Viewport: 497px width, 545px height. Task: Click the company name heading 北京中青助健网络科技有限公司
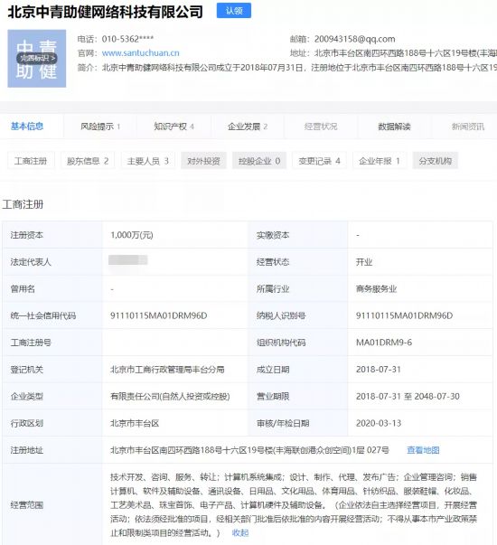pos(106,12)
